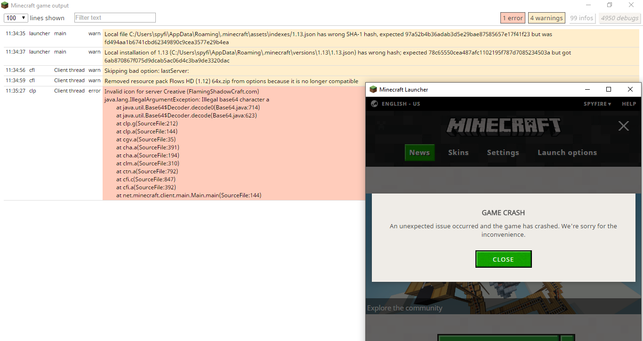Open the HELP link in the launcher

(x=629, y=104)
